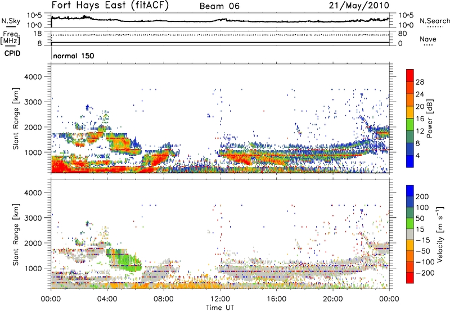Click the "18" frequency tick label
The image size is (450, 311).
(37, 34)
